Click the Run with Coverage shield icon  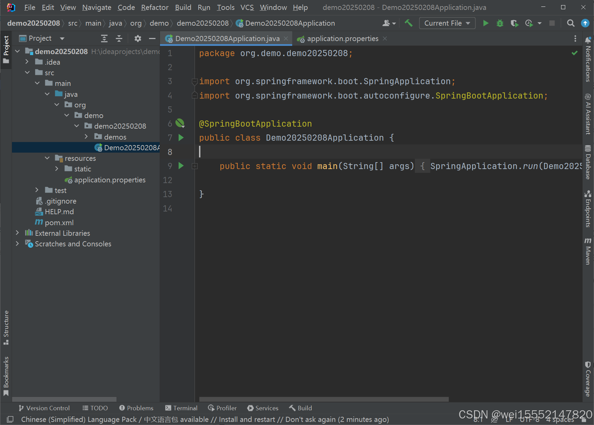[x=514, y=23]
